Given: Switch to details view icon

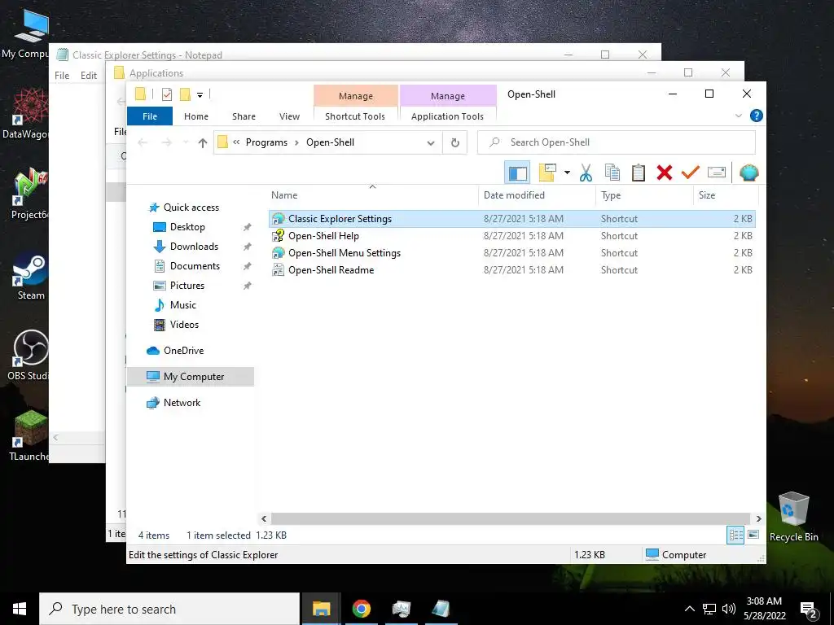Looking at the screenshot, I should 735,535.
